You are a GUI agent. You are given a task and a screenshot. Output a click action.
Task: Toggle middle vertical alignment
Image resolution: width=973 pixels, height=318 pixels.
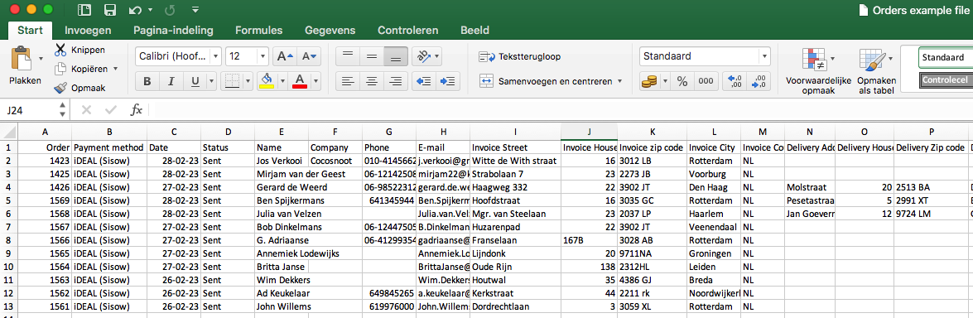371,56
